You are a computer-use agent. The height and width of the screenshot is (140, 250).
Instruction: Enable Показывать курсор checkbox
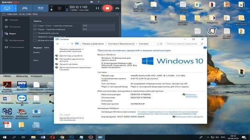(35, 33)
